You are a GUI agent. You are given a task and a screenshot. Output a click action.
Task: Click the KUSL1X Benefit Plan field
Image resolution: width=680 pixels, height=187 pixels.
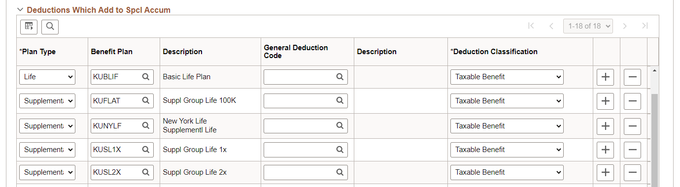(115, 149)
